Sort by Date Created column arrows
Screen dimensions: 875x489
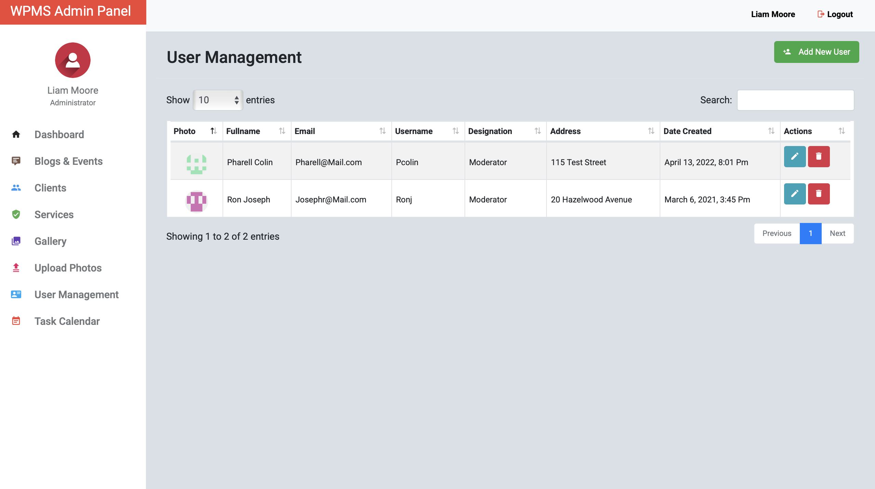(x=771, y=131)
